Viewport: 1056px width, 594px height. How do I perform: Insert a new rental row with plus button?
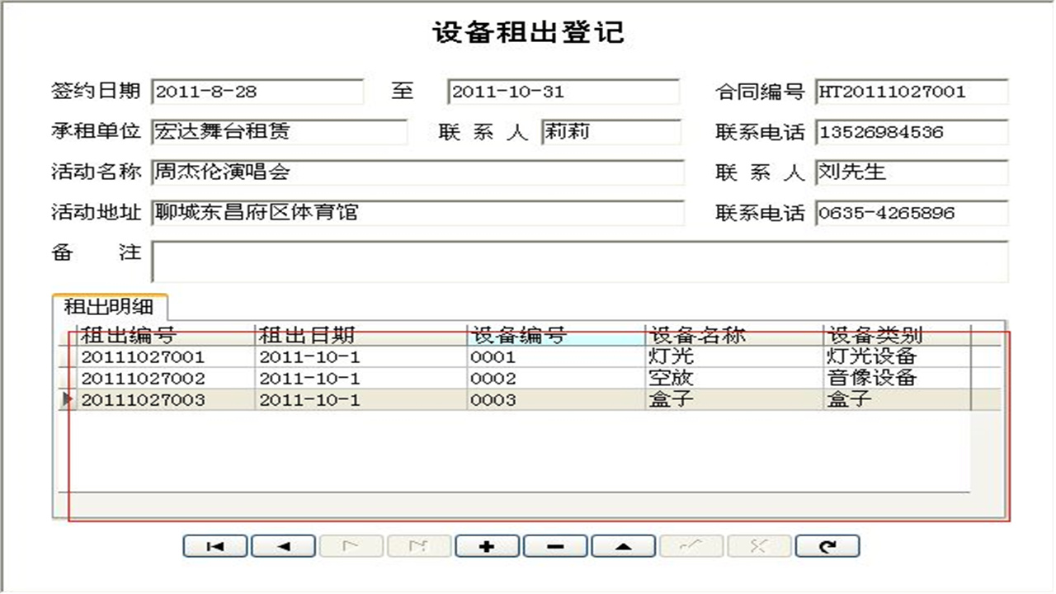tap(487, 545)
